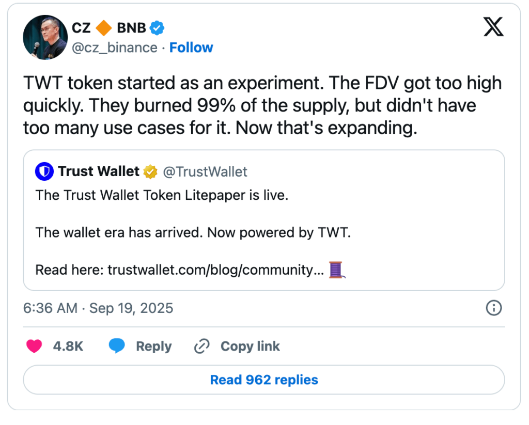Like the tweet with the heart icon
This screenshot has width=529, height=425.
(x=34, y=346)
